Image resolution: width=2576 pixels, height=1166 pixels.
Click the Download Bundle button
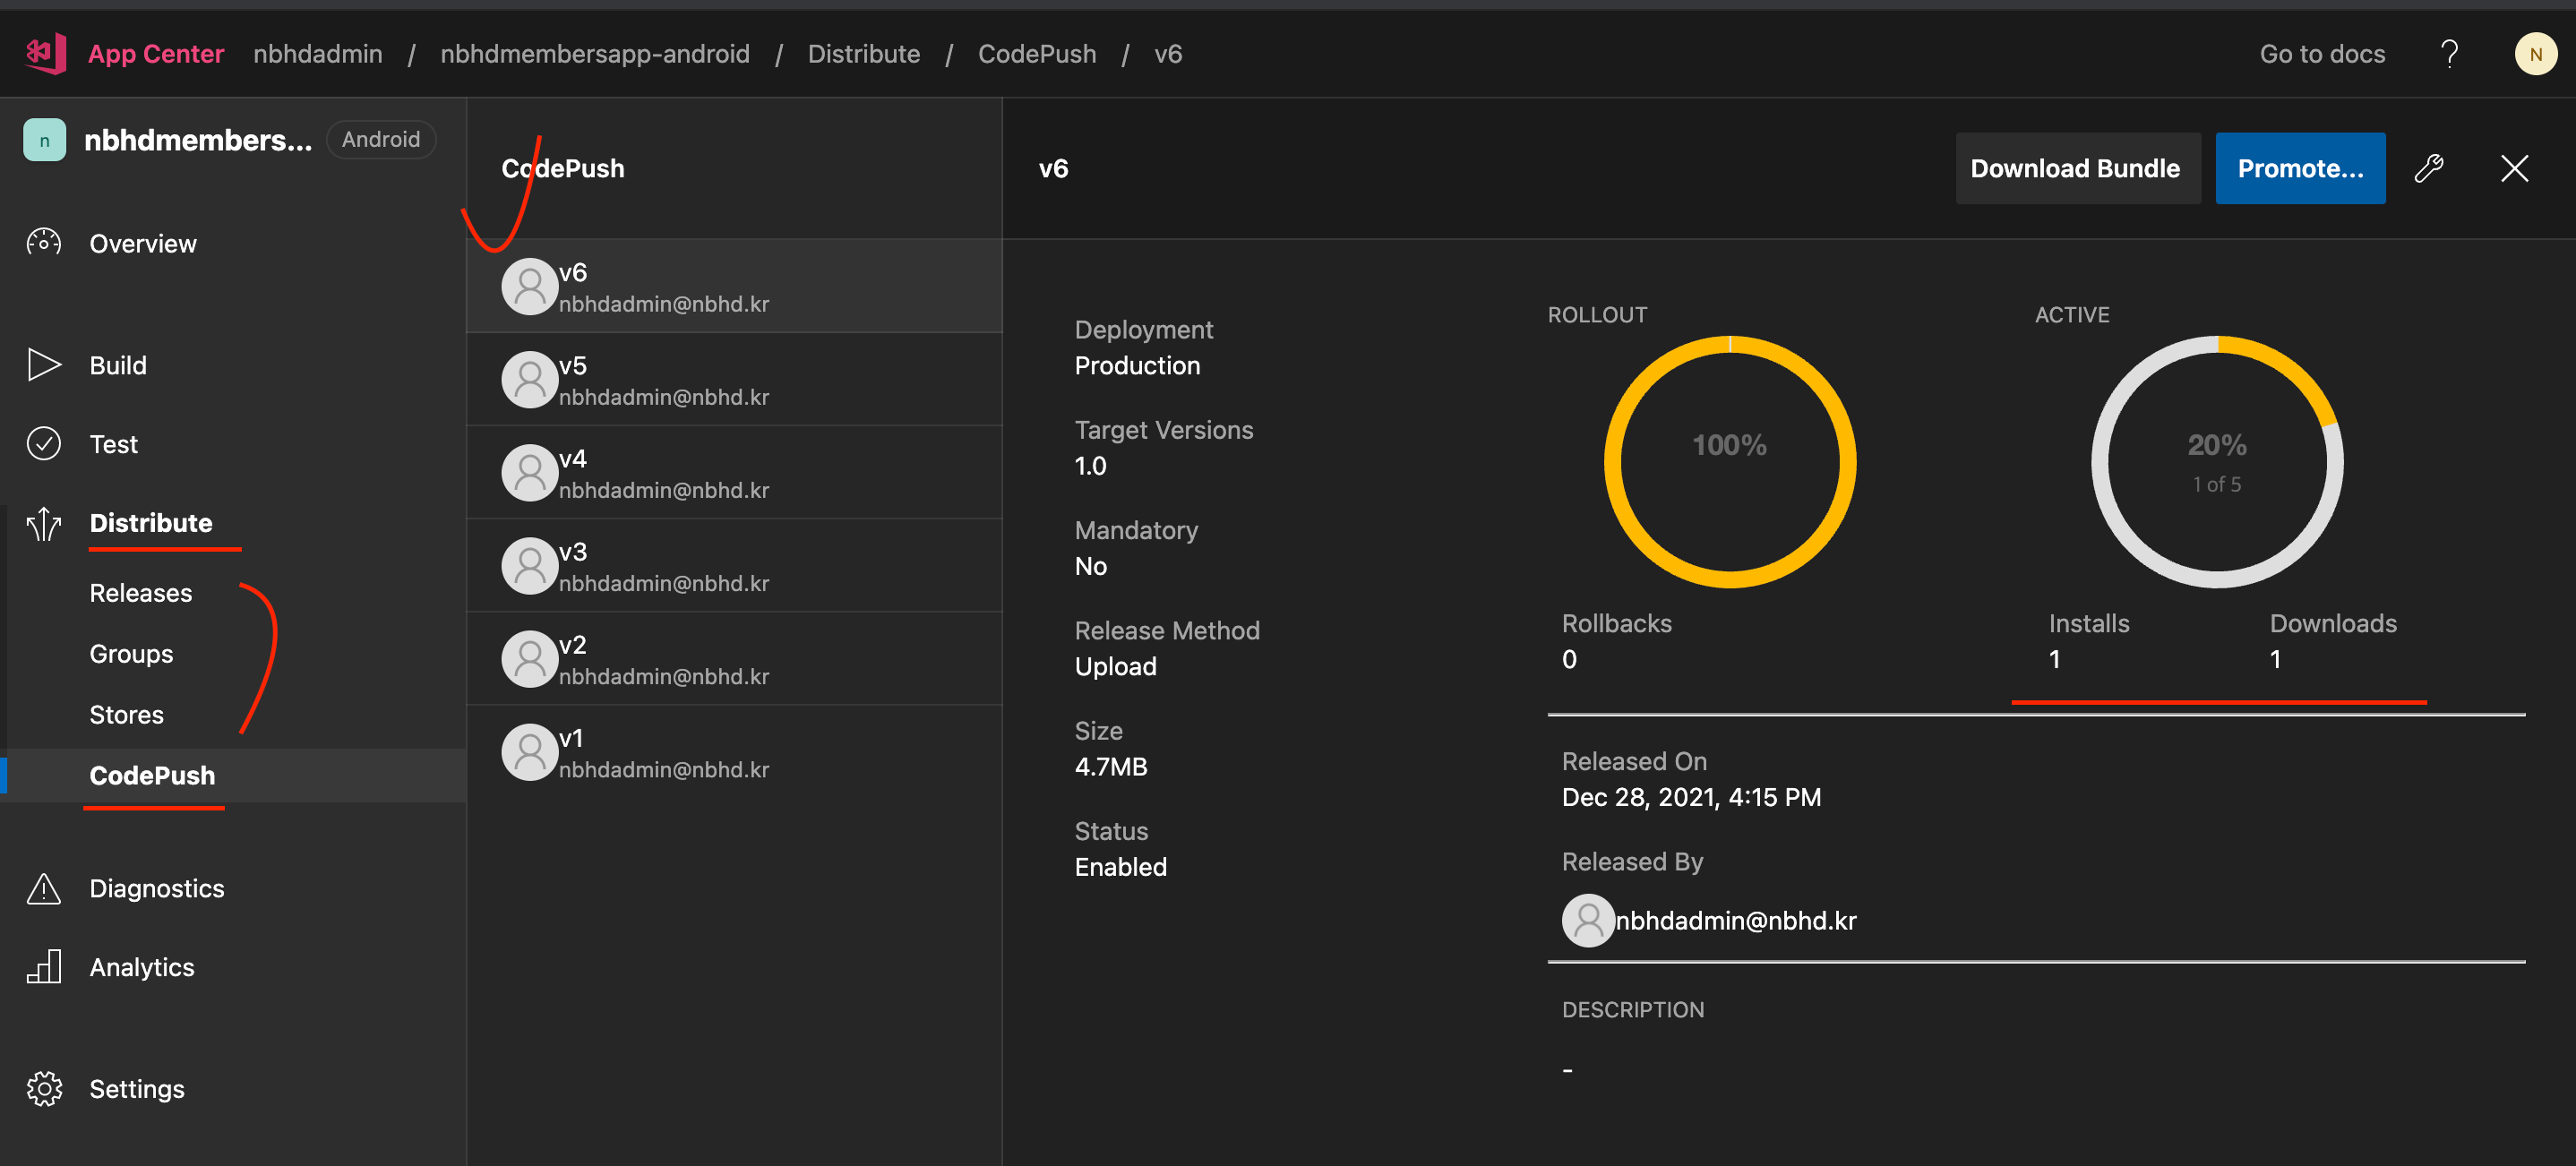pos(2076,168)
